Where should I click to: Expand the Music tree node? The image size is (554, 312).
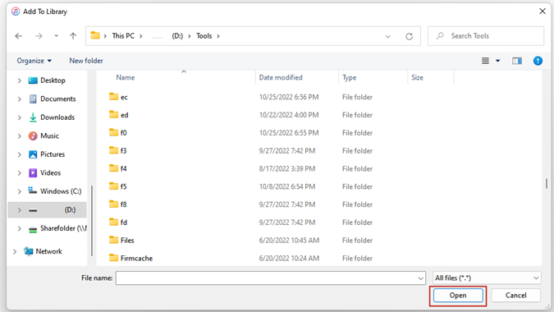point(19,136)
